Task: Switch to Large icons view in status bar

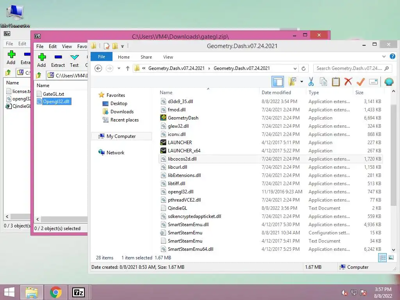Action: [x=391, y=258]
